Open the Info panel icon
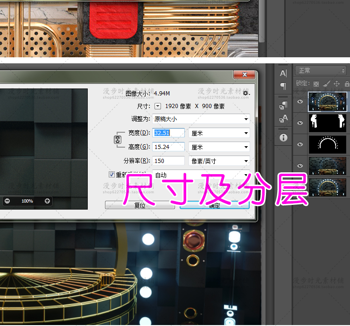 [283, 137]
